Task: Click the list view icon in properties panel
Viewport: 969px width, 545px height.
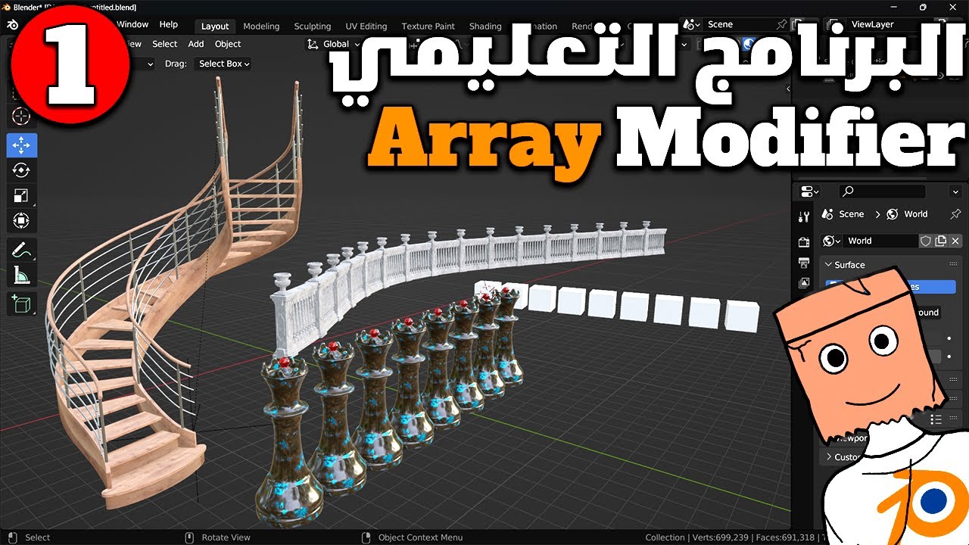Action: (x=936, y=419)
